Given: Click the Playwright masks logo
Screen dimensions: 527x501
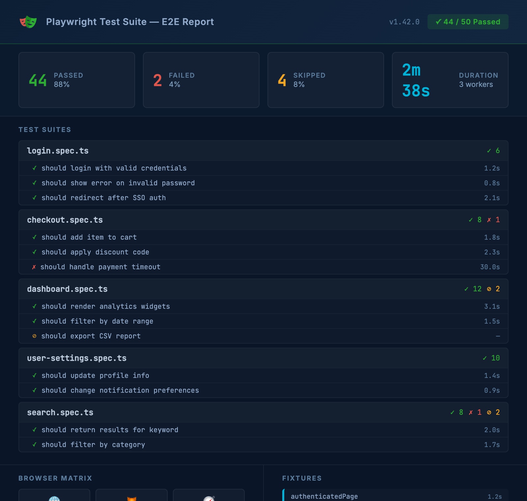Looking at the screenshot, I should click(x=28, y=22).
